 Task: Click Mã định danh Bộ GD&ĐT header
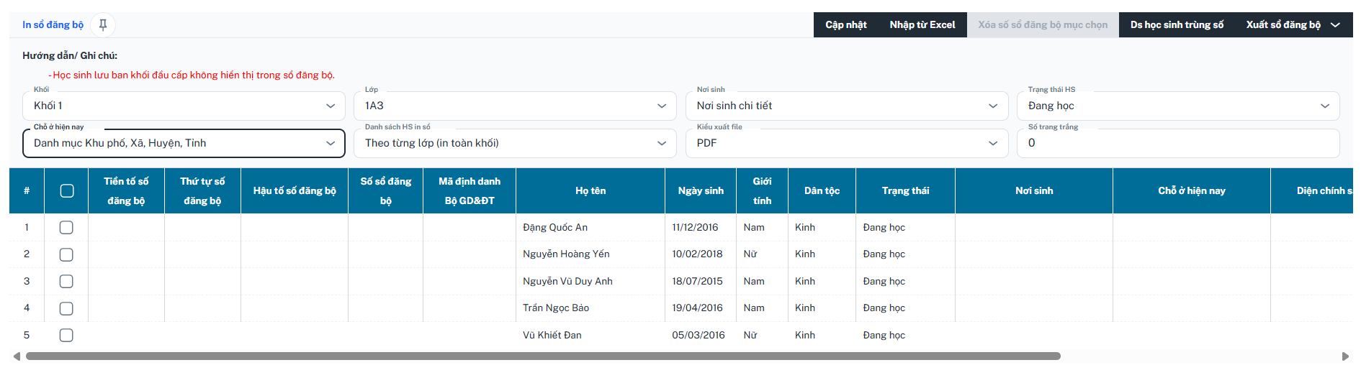click(470, 191)
